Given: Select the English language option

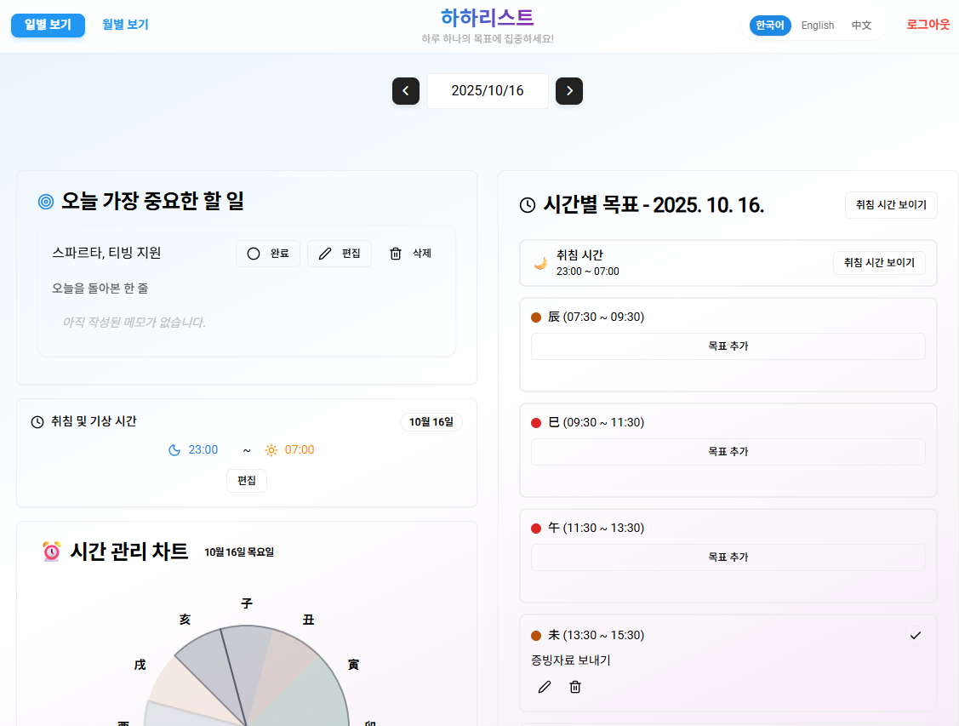Looking at the screenshot, I should (817, 26).
